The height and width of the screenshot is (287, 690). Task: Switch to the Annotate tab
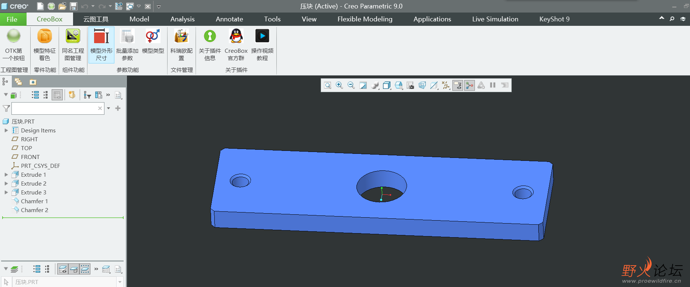coord(229,19)
